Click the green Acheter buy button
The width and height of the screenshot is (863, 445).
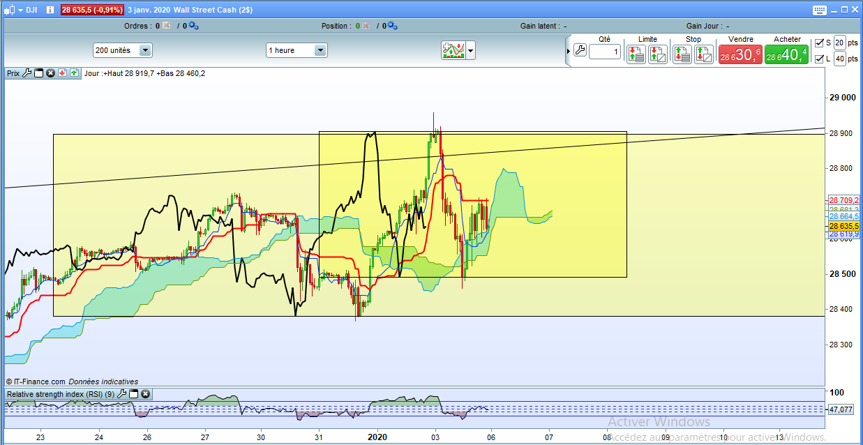tap(786, 54)
